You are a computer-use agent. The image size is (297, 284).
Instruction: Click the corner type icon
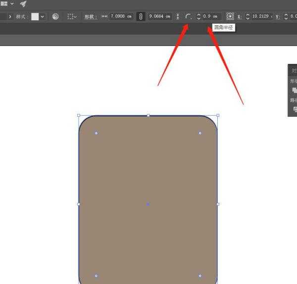189,16
